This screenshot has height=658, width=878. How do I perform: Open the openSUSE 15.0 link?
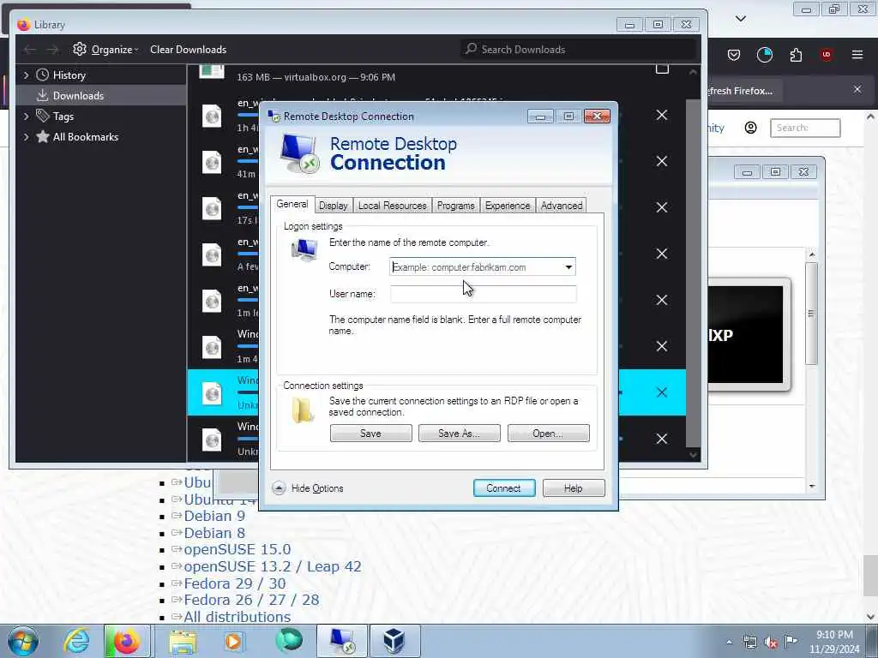tap(238, 549)
